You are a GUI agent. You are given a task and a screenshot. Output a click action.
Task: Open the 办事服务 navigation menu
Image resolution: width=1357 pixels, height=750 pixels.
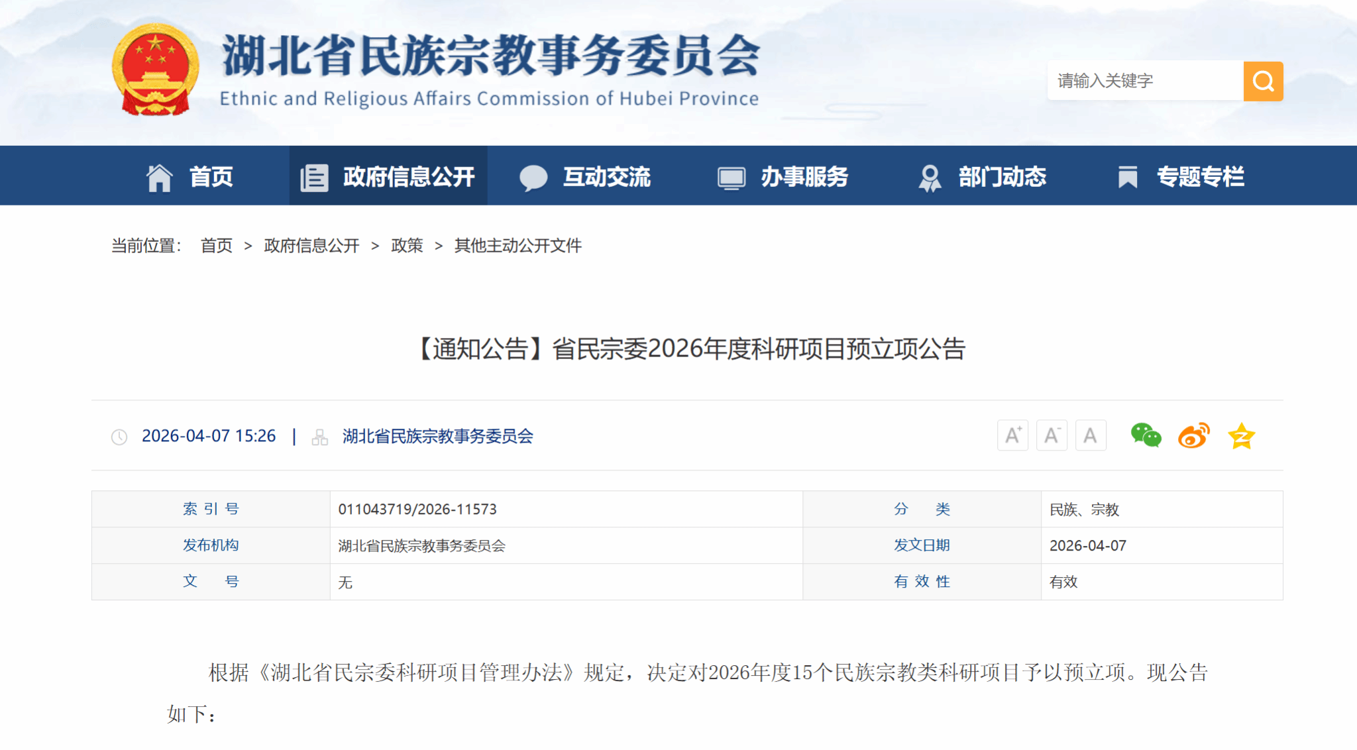point(804,177)
